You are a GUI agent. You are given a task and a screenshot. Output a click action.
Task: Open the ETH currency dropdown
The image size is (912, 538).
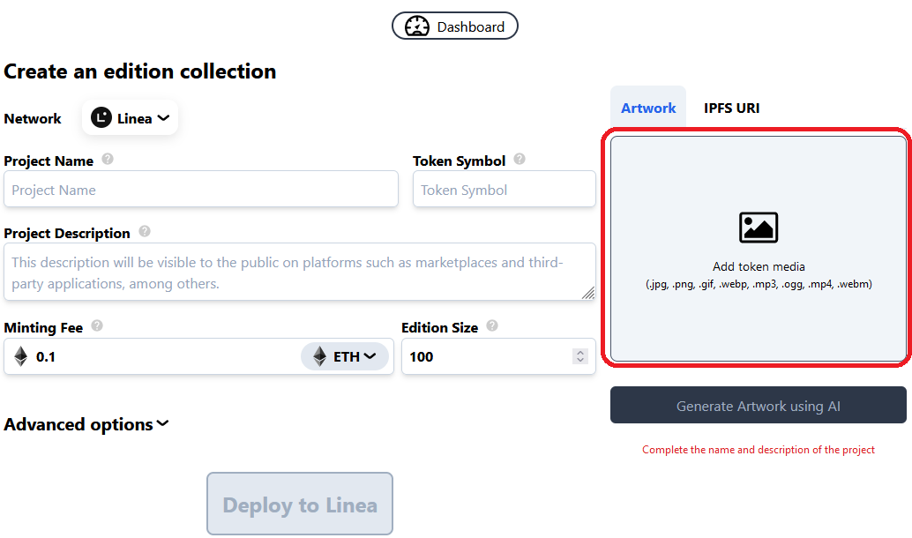pyautogui.click(x=345, y=356)
